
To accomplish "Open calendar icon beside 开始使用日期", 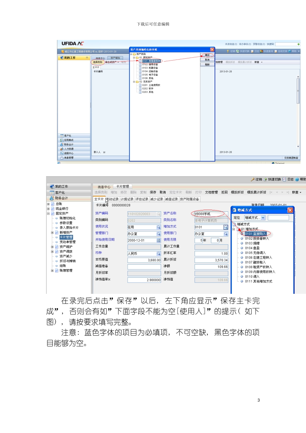I will click(158, 240).
